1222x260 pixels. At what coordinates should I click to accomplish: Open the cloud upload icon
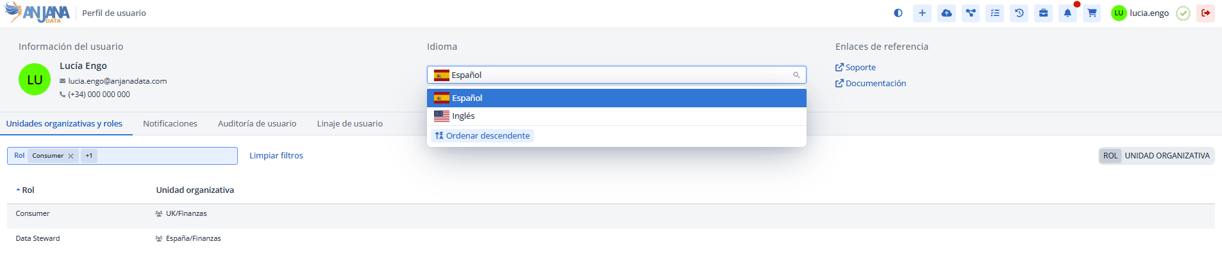(946, 13)
